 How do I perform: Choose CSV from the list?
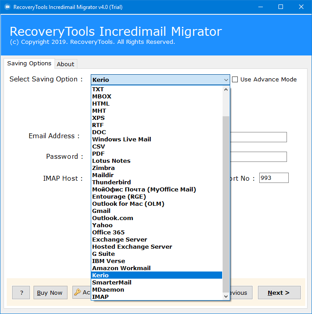point(157,147)
